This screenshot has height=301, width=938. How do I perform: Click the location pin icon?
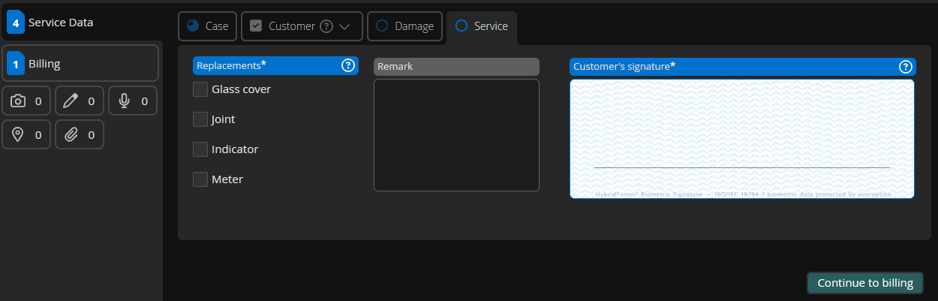(x=18, y=134)
